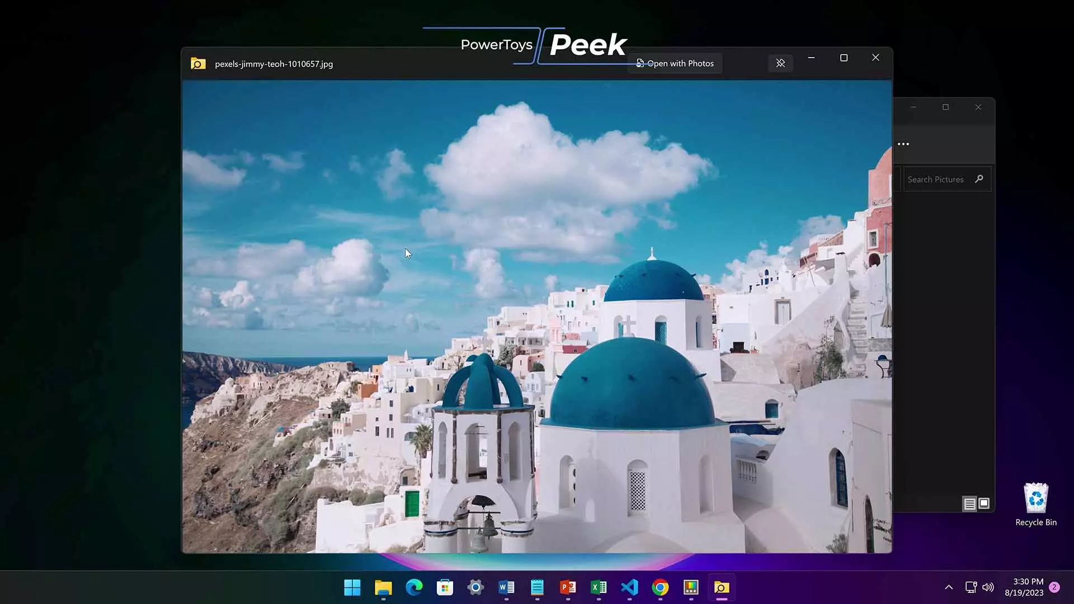Switch to PowerPoint in the taskbar
Image resolution: width=1074 pixels, height=604 pixels.
click(568, 587)
